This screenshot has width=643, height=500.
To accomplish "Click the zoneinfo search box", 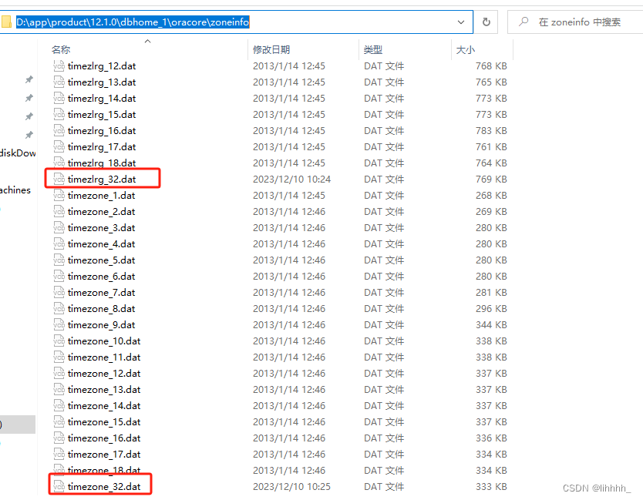I will 575,22.
